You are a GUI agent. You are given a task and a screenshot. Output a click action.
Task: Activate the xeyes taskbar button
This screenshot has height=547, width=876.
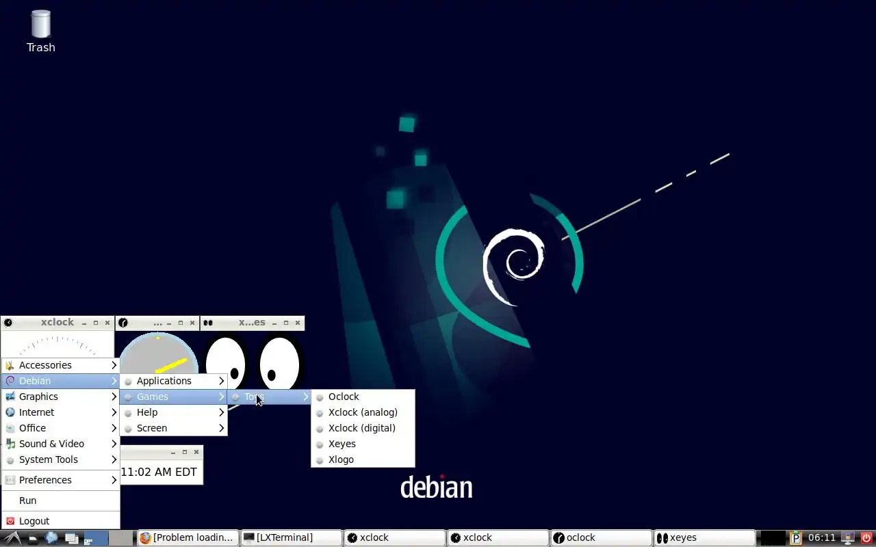705,538
